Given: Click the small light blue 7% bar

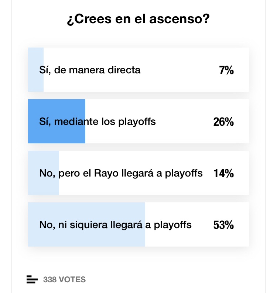Looking at the screenshot, I should pyautogui.click(x=36, y=83).
